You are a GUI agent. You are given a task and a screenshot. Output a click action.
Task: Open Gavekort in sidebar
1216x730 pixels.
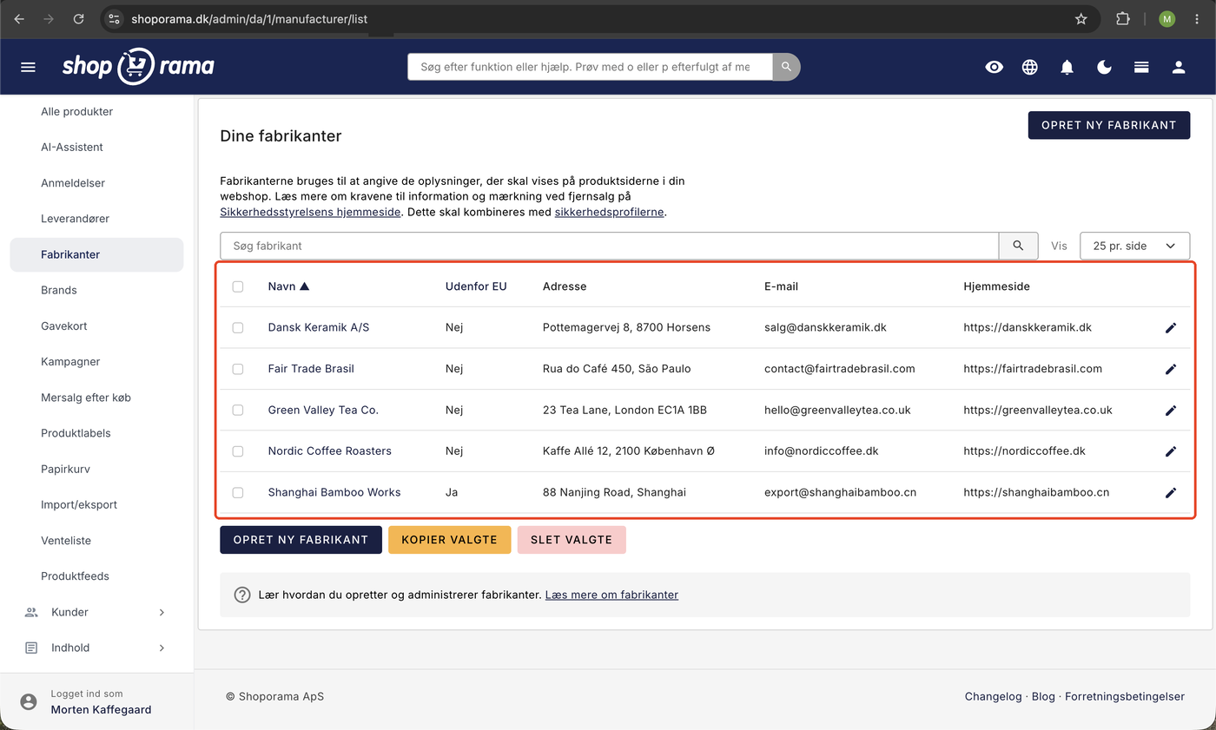(64, 326)
